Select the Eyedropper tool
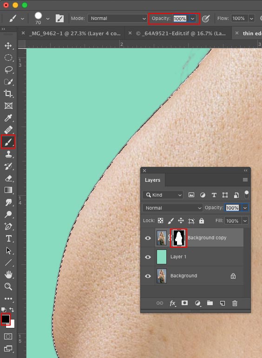262x358 pixels. [x=8, y=118]
